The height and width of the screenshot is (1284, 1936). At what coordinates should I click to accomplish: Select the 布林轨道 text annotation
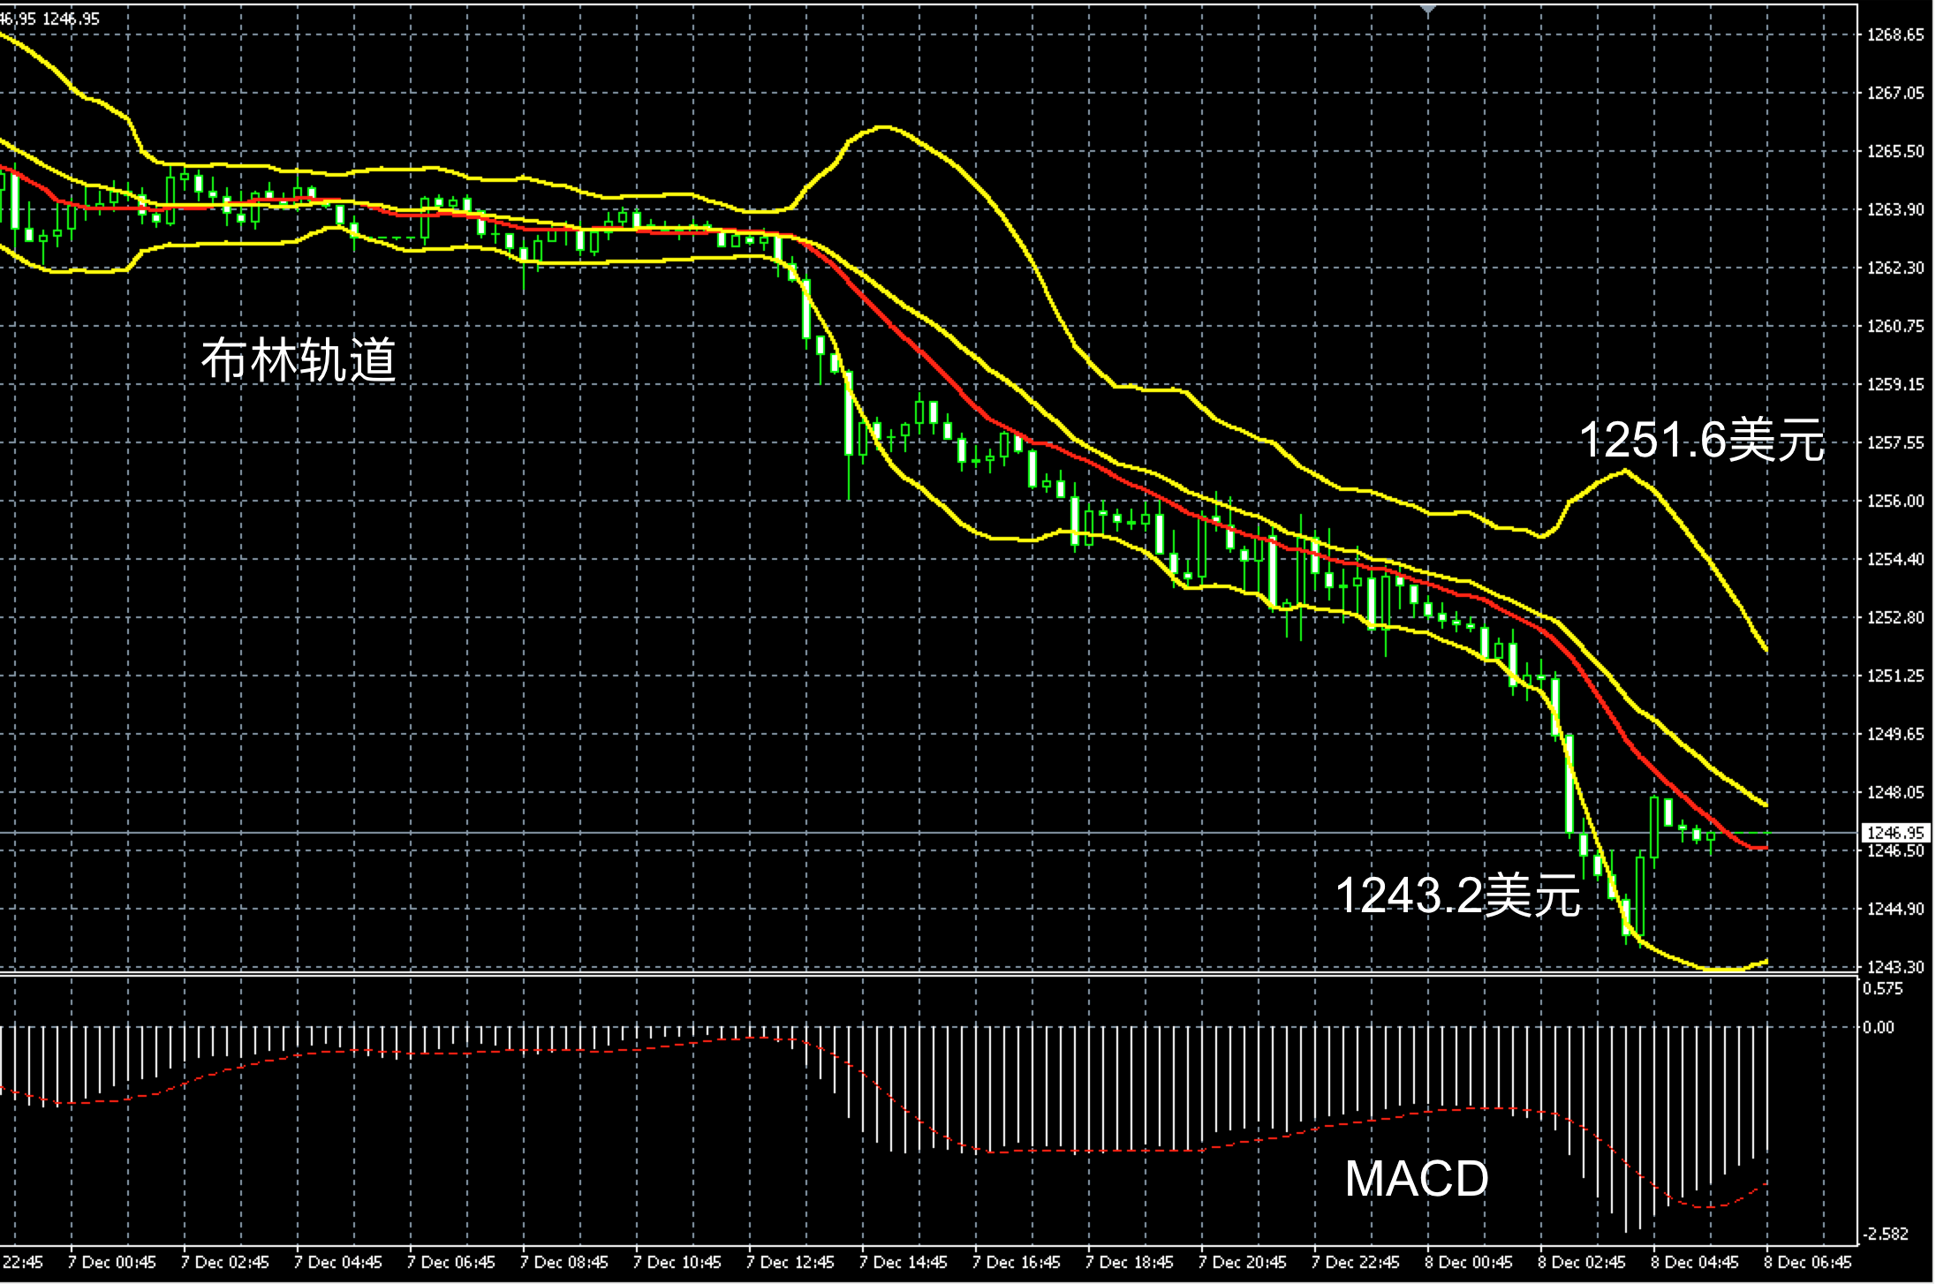point(299,359)
